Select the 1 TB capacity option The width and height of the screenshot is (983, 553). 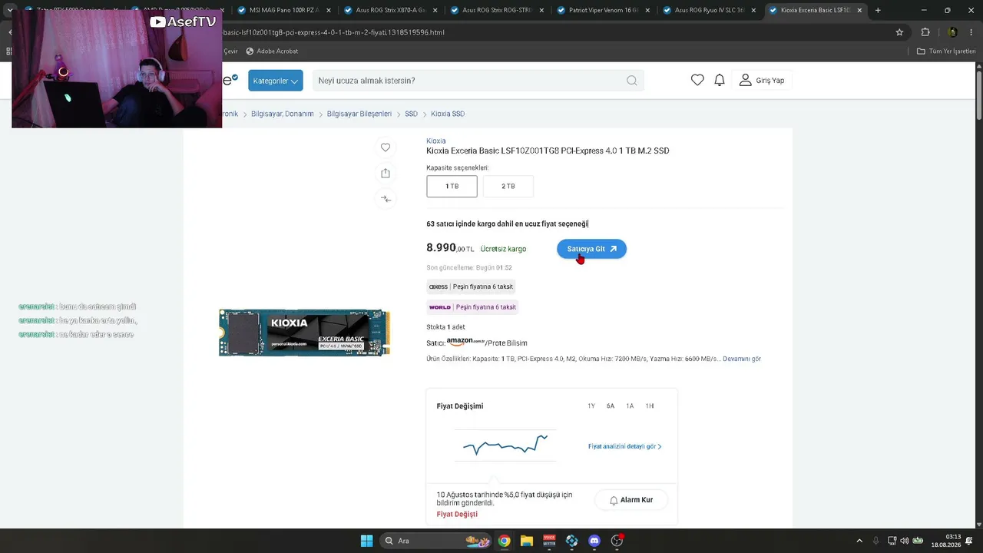[452, 187]
